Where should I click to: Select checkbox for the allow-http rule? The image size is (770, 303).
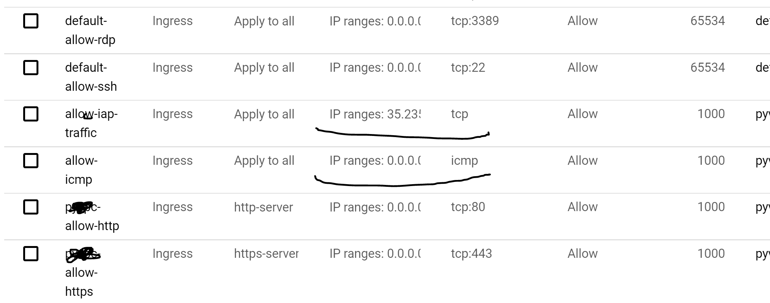[x=31, y=207]
